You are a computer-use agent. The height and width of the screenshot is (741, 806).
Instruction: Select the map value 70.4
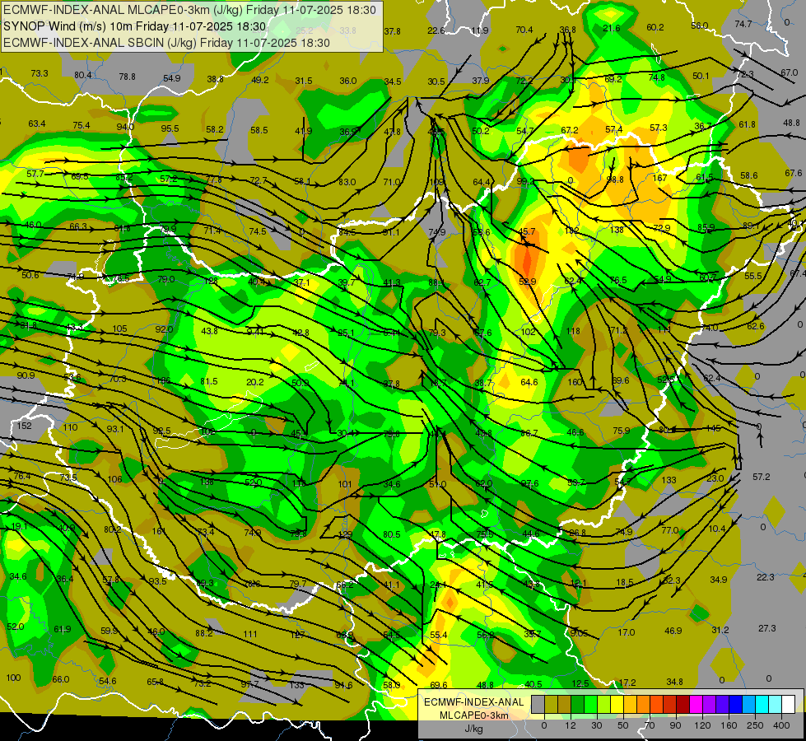click(x=524, y=30)
